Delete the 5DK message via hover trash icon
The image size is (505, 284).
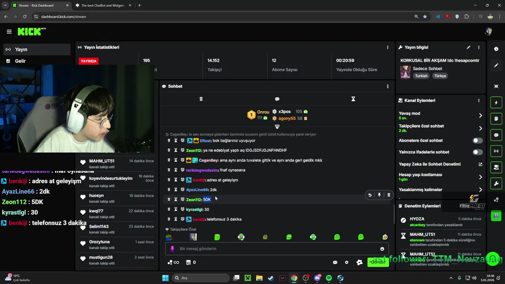click(389, 195)
